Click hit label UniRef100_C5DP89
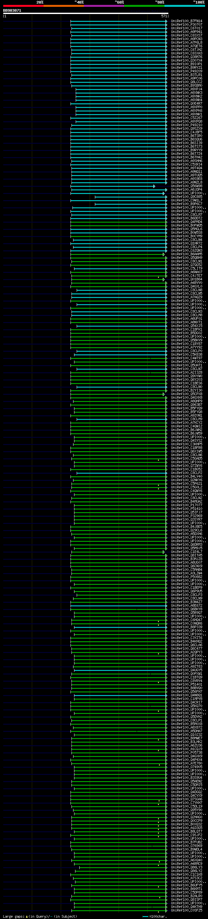Image resolution: width=208 pixels, height=919 pixels. click(x=187, y=892)
